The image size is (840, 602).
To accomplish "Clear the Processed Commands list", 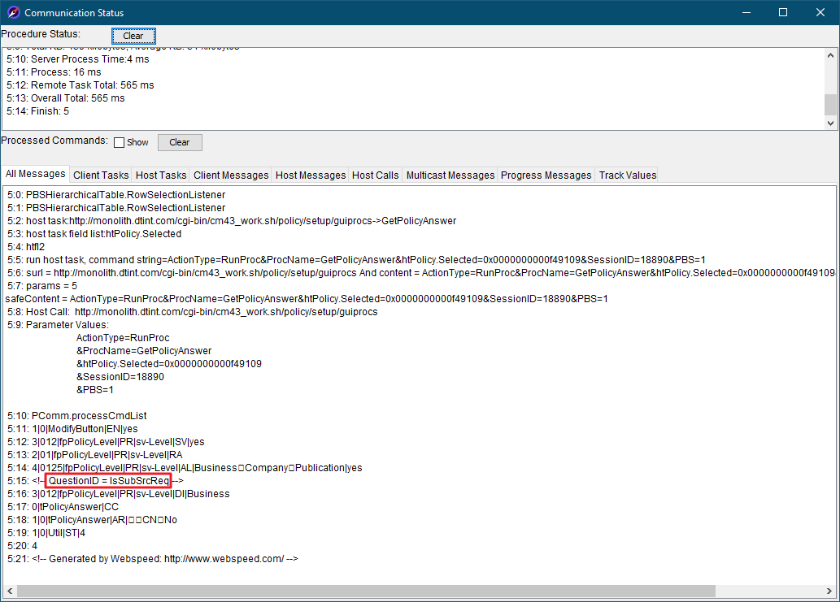I will 180,142.
